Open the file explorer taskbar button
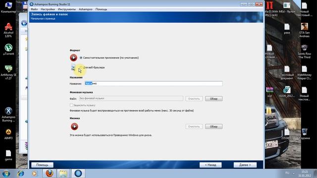The width and height of the screenshot is (317, 178). (x=63, y=174)
